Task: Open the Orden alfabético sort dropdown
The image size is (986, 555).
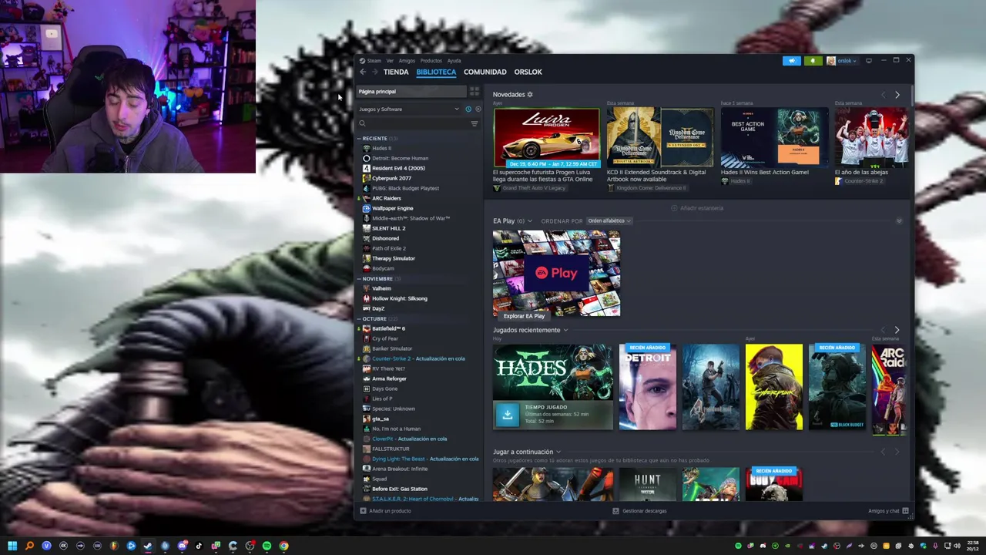Action: point(609,221)
